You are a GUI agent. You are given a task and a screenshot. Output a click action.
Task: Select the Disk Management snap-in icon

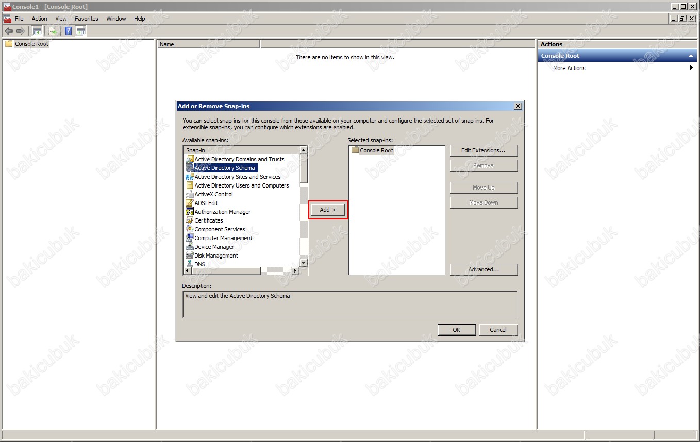(190, 256)
